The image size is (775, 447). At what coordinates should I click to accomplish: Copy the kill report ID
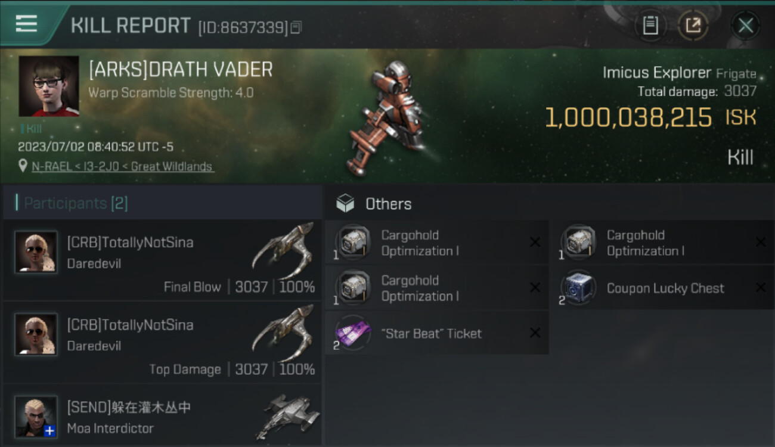(296, 27)
